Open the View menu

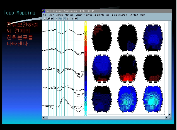51,15
